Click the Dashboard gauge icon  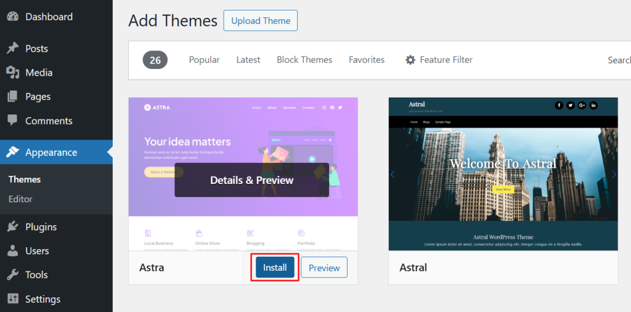(12, 17)
